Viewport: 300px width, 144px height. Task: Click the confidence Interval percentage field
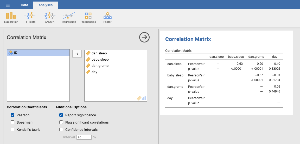coord(84,137)
